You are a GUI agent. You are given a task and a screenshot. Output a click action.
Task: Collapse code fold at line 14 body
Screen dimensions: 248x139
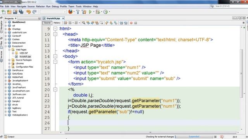(x=55, y=56)
